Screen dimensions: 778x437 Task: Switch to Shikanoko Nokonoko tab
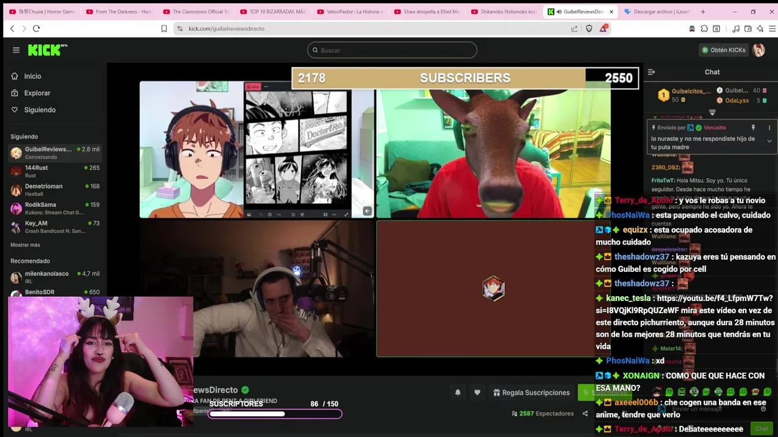(x=503, y=12)
